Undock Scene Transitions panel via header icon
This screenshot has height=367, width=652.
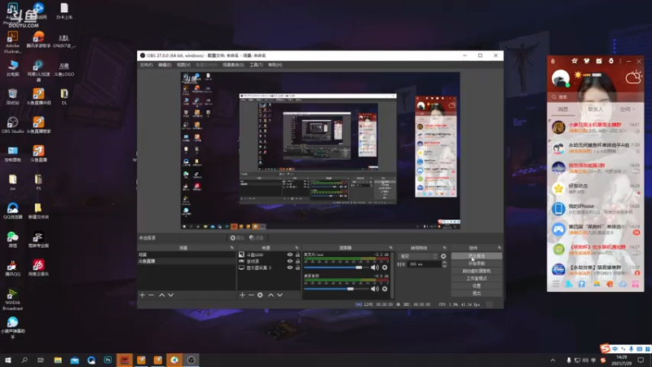tap(444, 248)
